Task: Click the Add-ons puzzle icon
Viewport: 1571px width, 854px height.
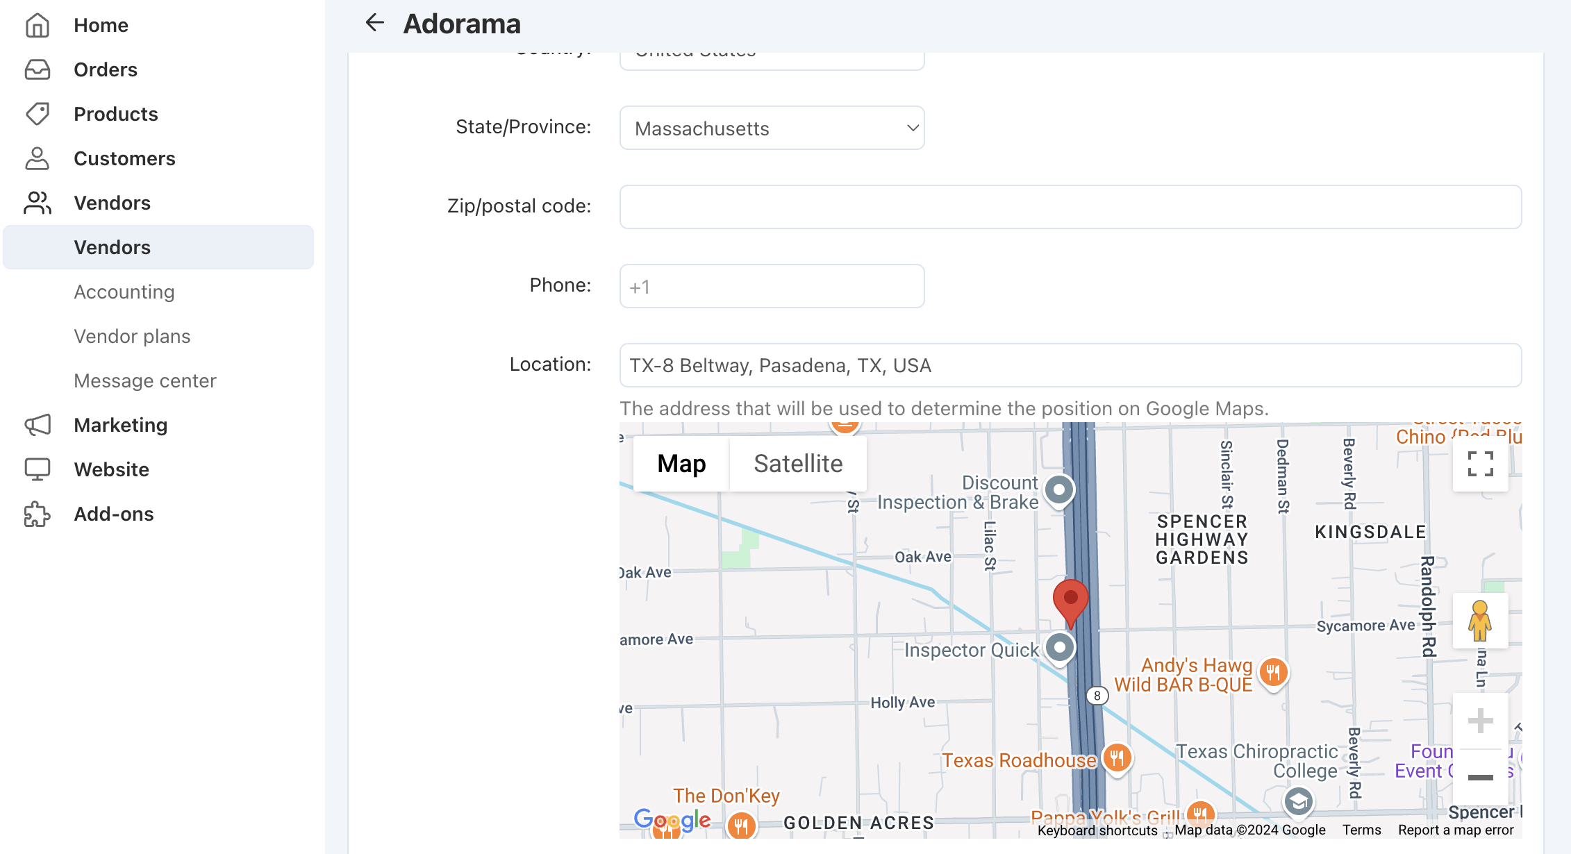Action: coord(38,514)
